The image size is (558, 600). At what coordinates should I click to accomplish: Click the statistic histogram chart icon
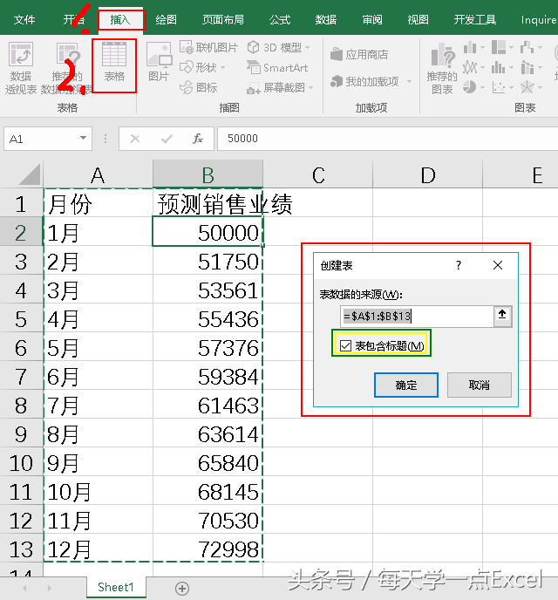tap(499, 68)
